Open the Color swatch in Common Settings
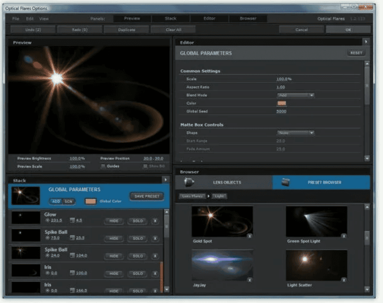 tap(281, 103)
